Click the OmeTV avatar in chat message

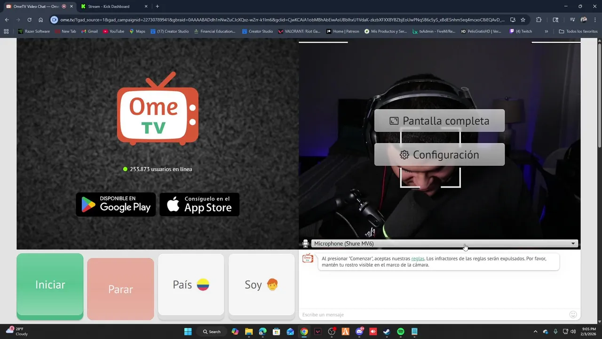click(x=308, y=258)
